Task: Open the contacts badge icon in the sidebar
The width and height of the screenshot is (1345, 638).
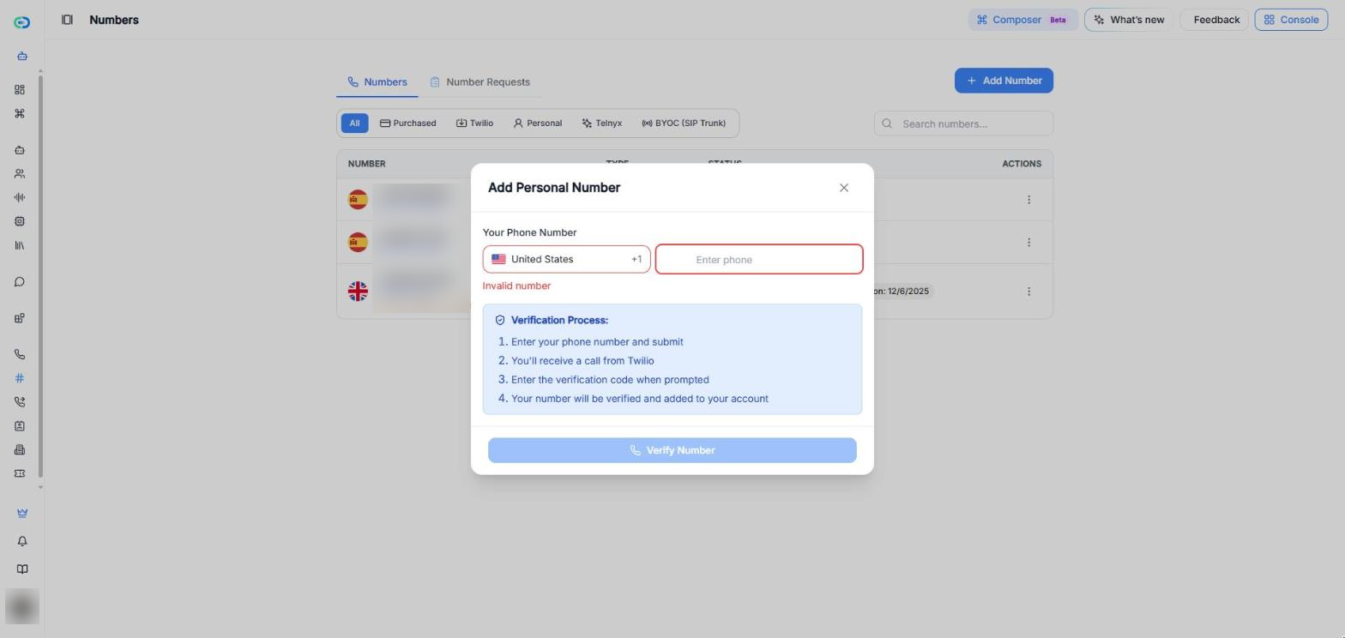Action: pyautogui.click(x=20, y=426)
